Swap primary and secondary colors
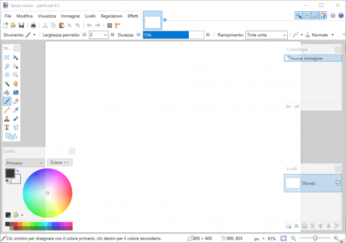The height and width of the screenshot is (243, 346). tap(18, 171)
